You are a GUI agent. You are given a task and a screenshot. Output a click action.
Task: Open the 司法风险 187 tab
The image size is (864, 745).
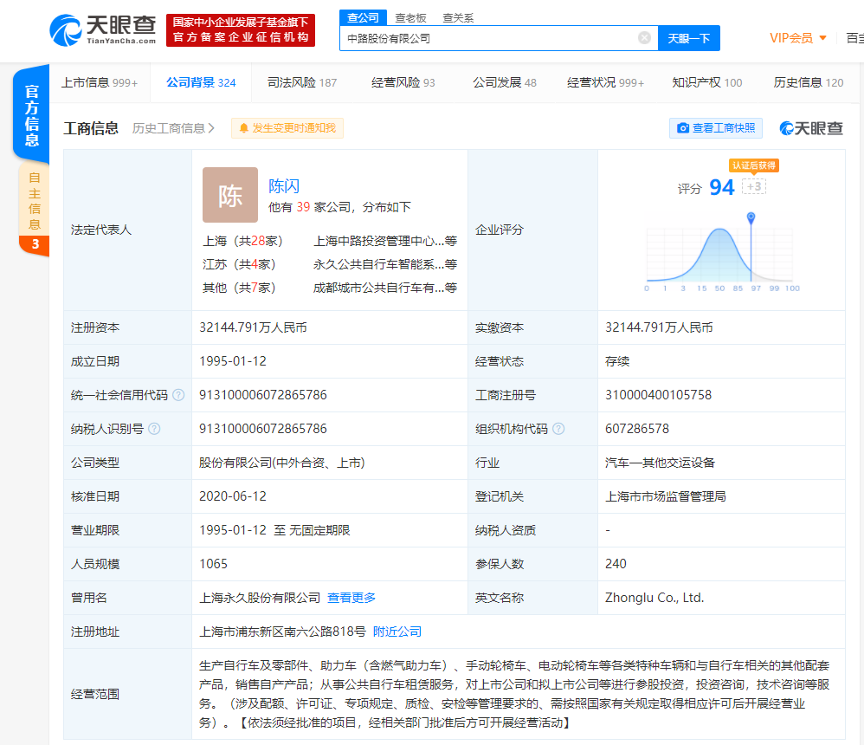[302, 82]
